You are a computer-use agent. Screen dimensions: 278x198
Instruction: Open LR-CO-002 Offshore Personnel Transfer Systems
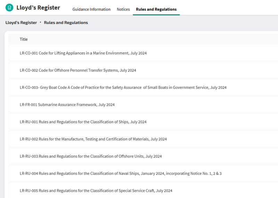pos(78,70)
